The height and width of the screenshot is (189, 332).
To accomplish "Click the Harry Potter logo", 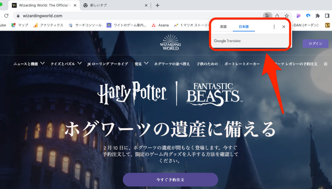I will (x=132, y=93).
